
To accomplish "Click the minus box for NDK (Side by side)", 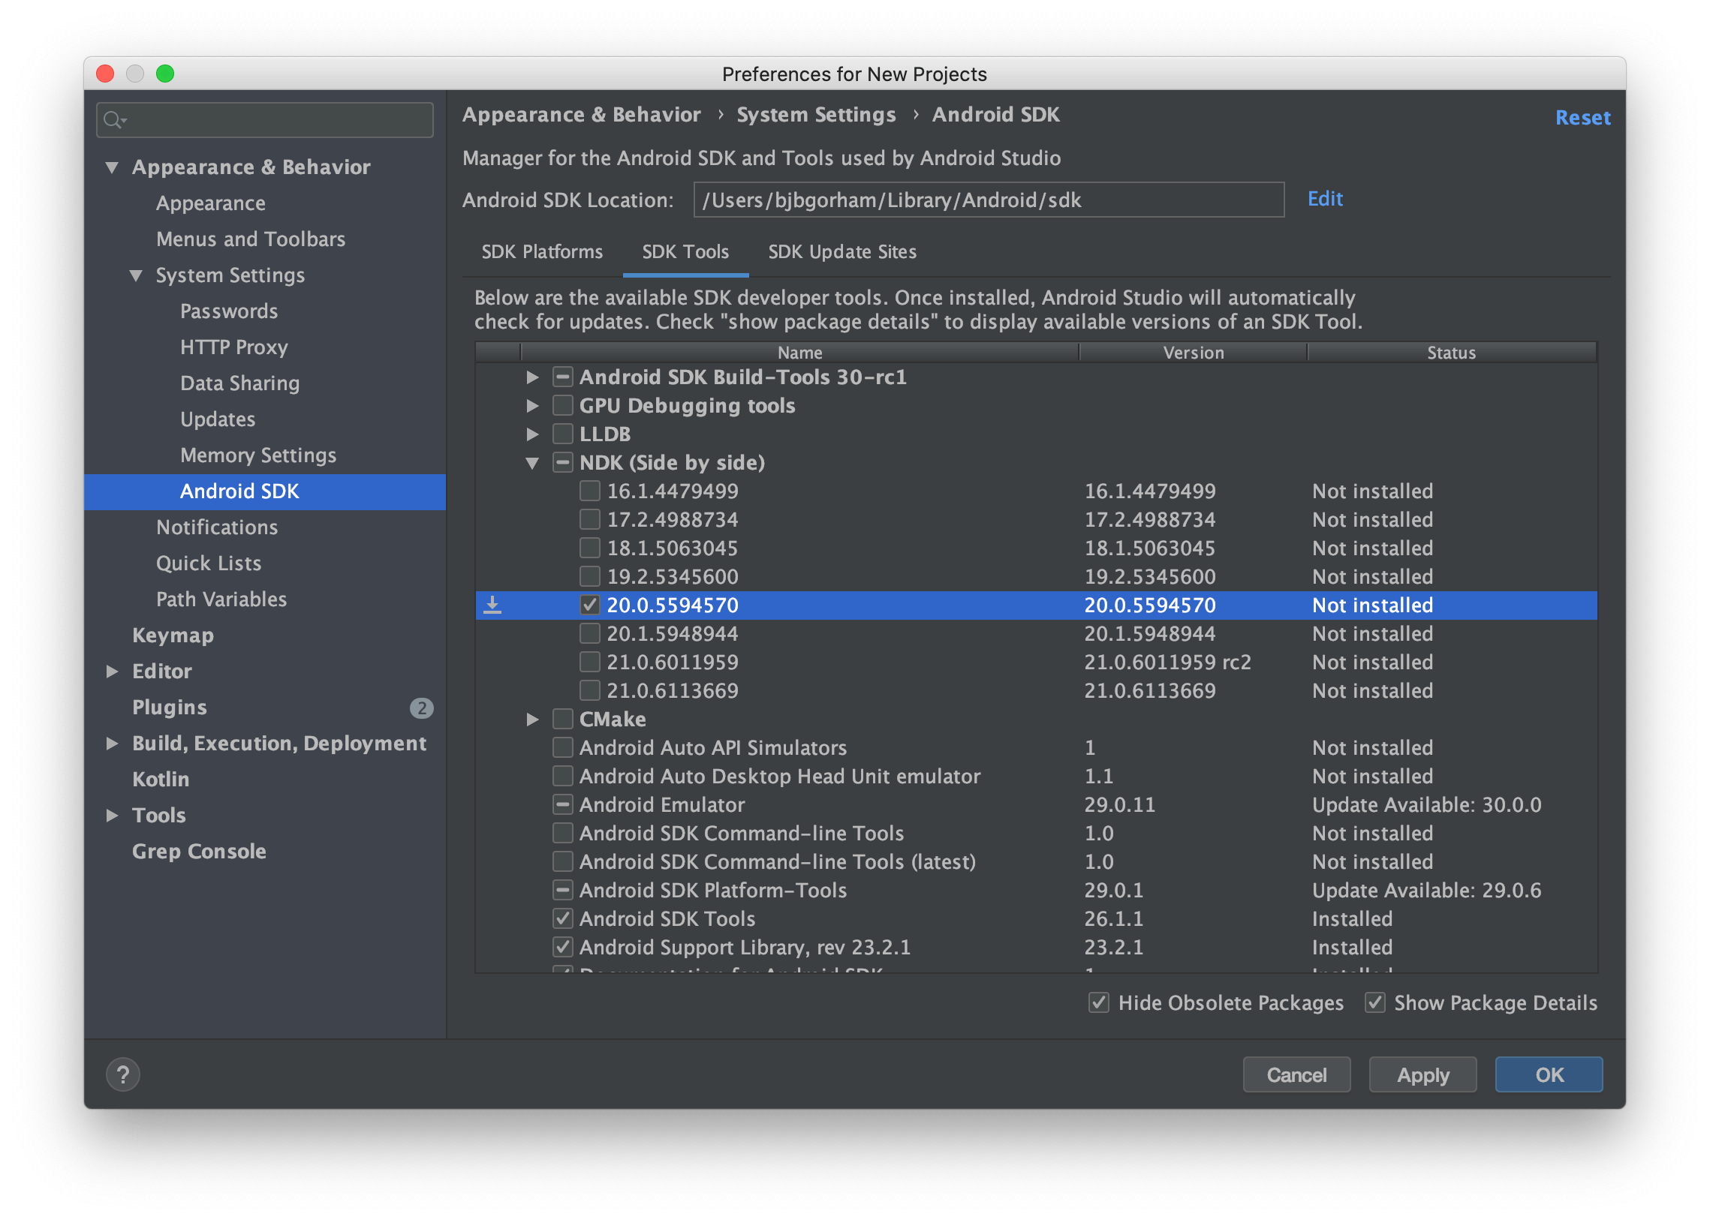I will [x=562, y=463].
